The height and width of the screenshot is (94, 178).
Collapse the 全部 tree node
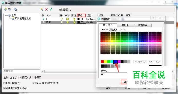(6, 15)
